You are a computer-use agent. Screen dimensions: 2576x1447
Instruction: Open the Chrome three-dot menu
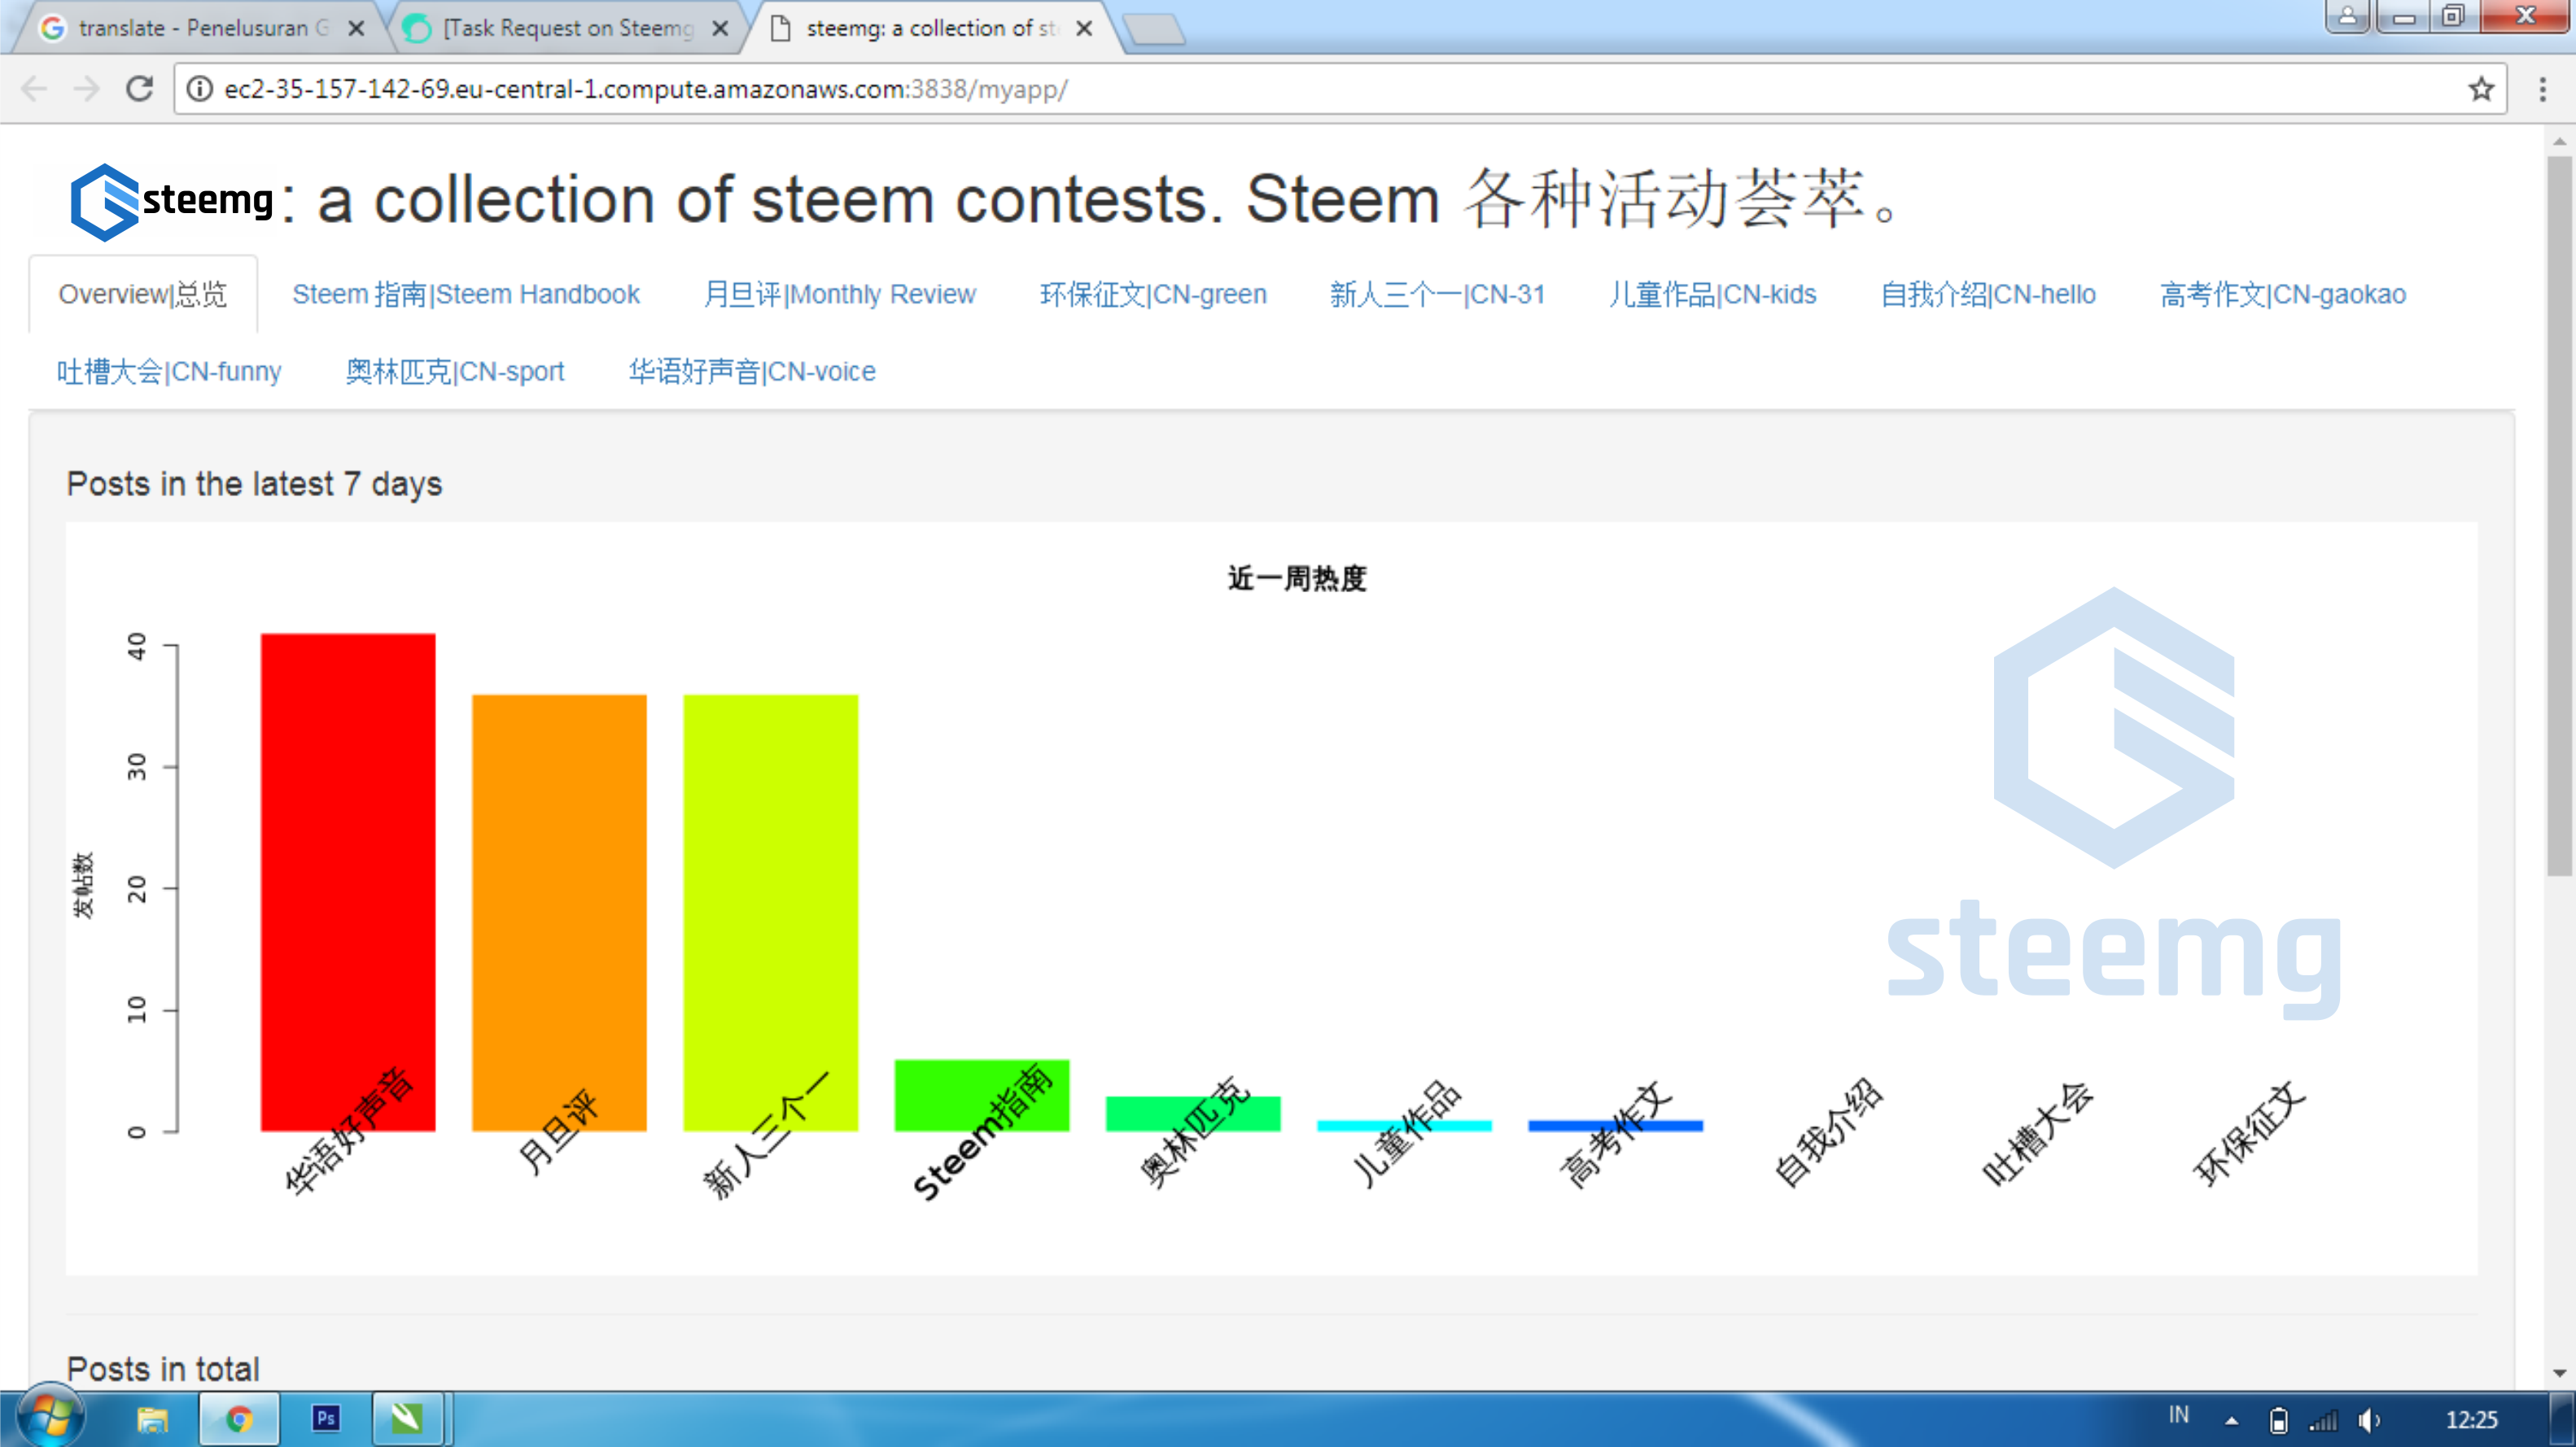(x=2542, y=89)
